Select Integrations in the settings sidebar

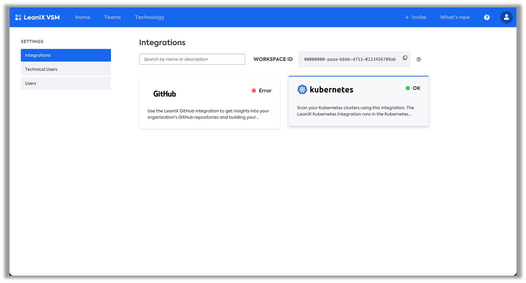[66, 55]
